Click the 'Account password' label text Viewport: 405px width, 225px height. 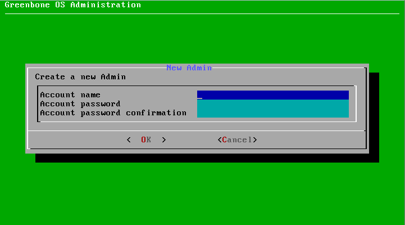(80, 104)
